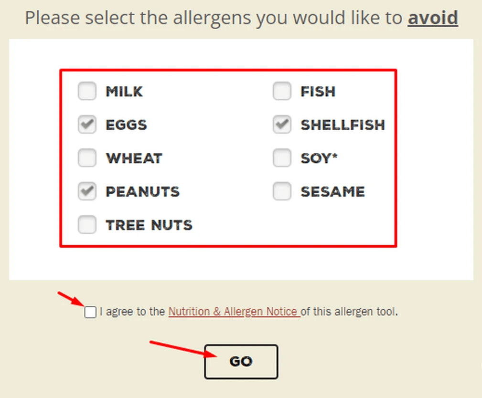Deselect the EGGS checkbox
Viewport: 482px width, 398px height.
[x=87, y=125]
